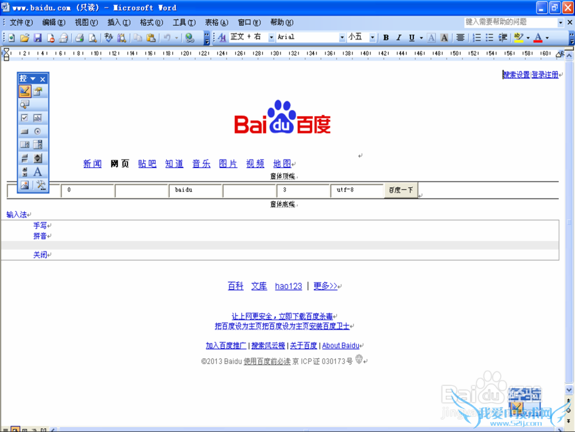Select the Combo Box control tool
This screenshot has width=575, height=432.
coord(38,144)
